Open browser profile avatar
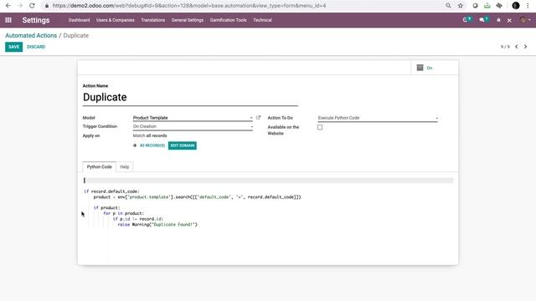This screenshot has height=301, width=536. [x=516, y=6]
